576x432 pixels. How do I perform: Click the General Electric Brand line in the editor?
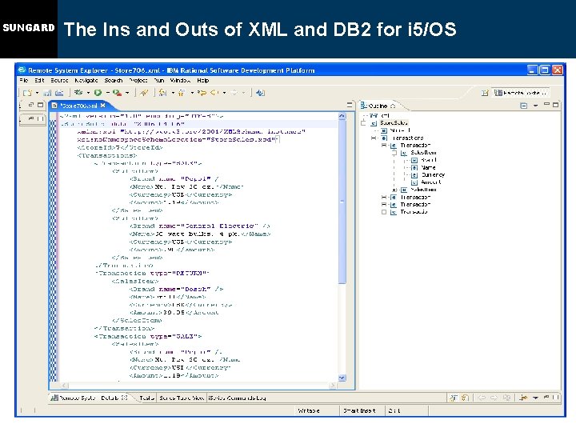click(200, 226)
